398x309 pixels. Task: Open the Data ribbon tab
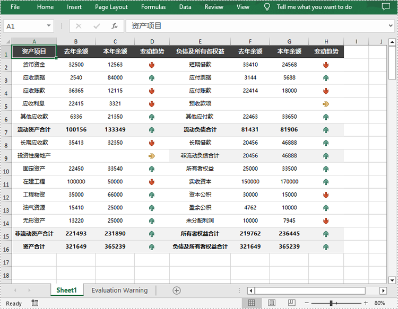185,7
